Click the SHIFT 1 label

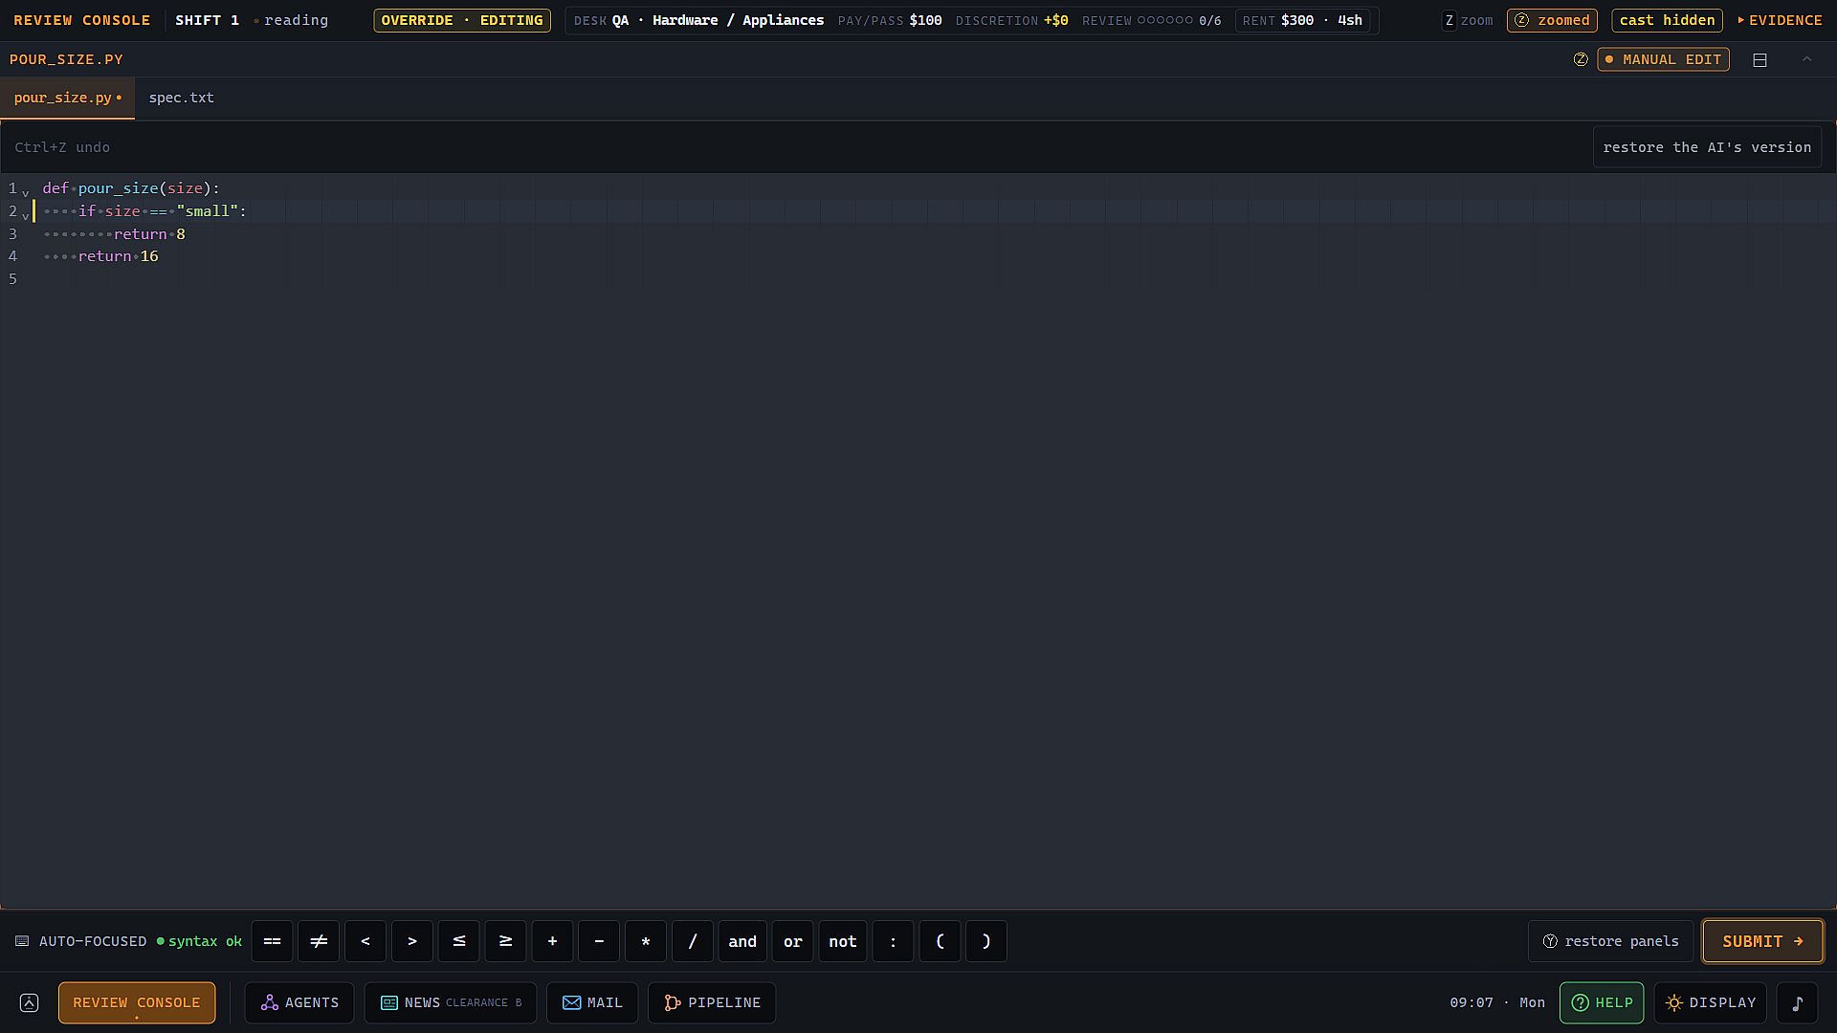207,20
